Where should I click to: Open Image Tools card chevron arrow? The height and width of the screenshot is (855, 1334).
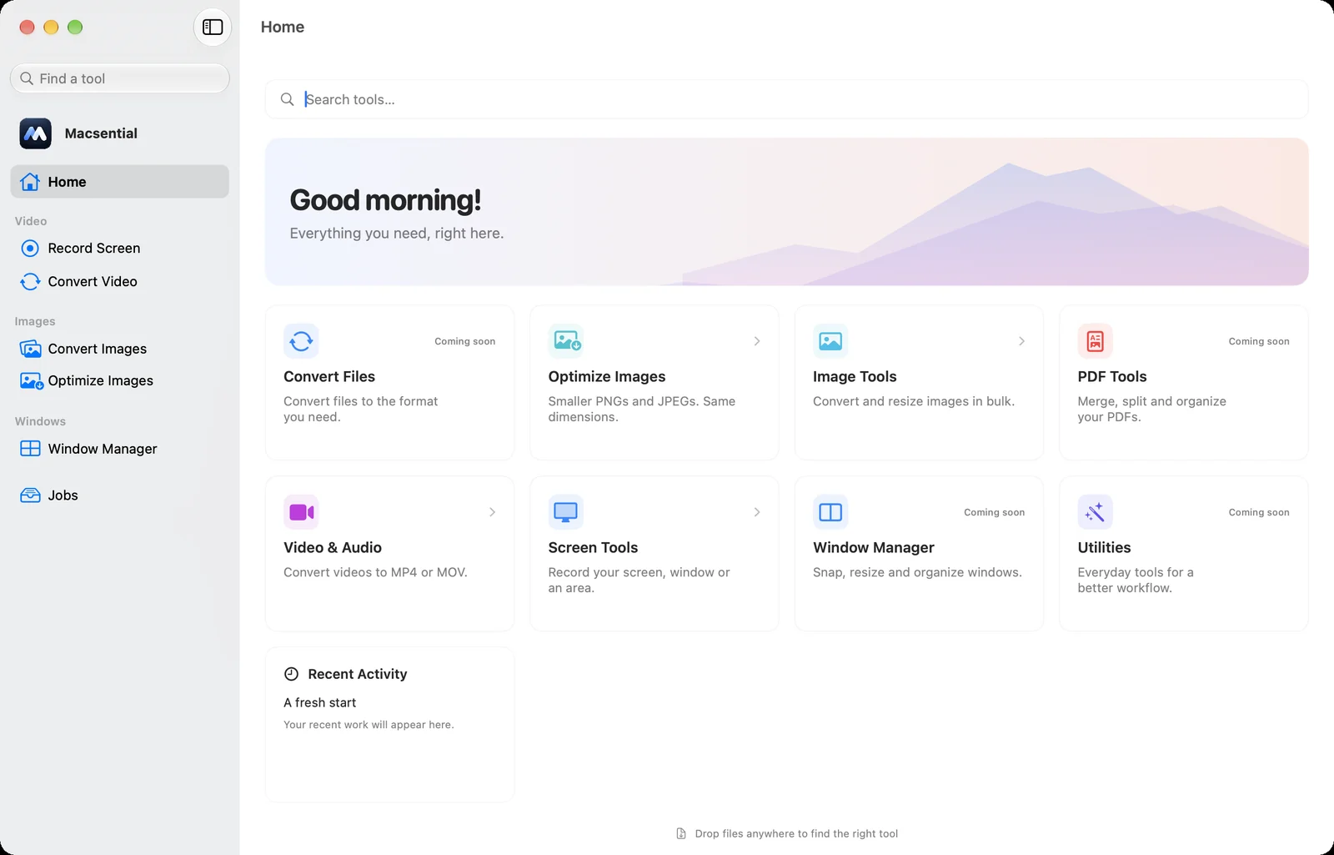click(x=1021, y=341)
